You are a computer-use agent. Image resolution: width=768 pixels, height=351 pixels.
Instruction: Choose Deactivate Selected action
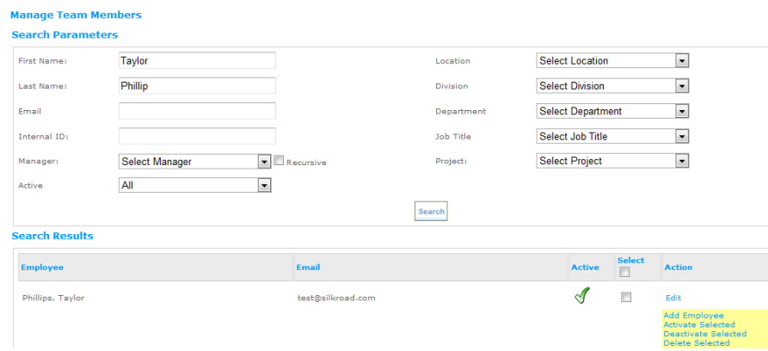705,334
